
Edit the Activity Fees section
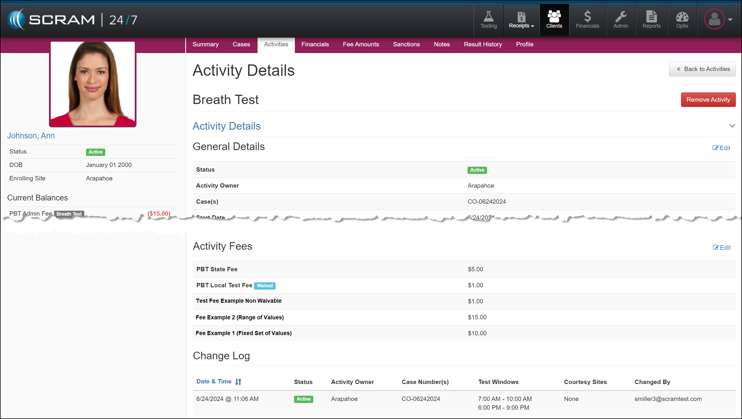coord(722,247)
